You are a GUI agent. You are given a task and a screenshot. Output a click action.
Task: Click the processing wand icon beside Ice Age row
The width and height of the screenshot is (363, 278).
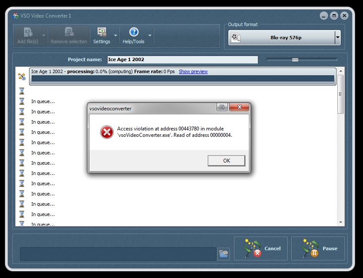pyautogui.click(x=22, y=77)
